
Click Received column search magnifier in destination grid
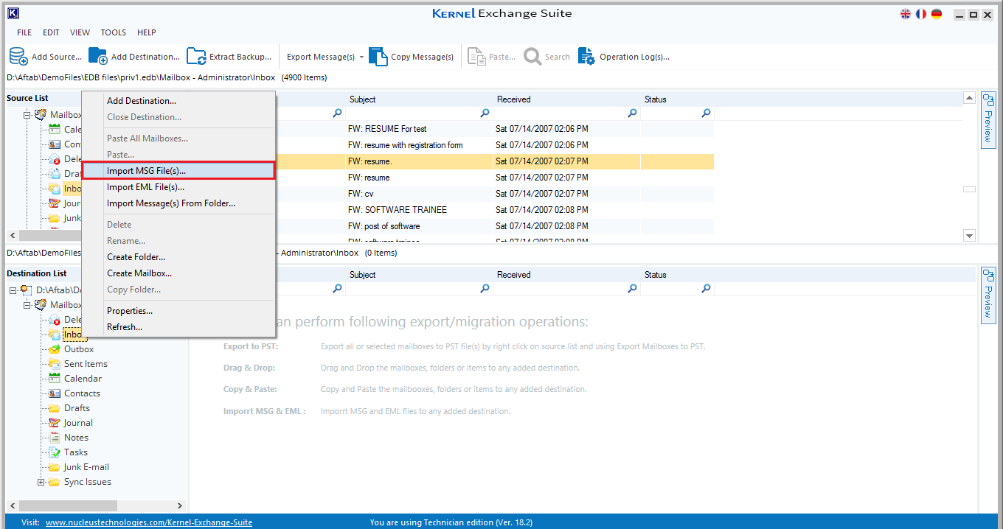coord(632,289)
